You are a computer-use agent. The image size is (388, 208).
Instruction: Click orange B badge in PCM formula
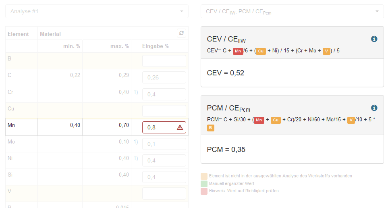(210, 128)
